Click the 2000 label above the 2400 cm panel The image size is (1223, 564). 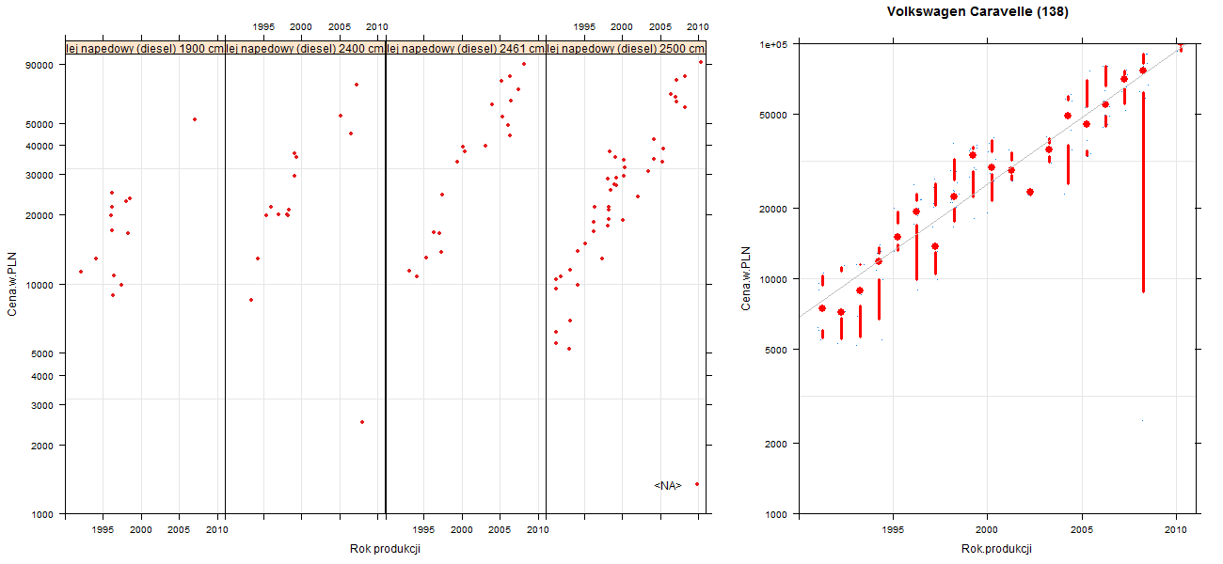click(302, 26)
